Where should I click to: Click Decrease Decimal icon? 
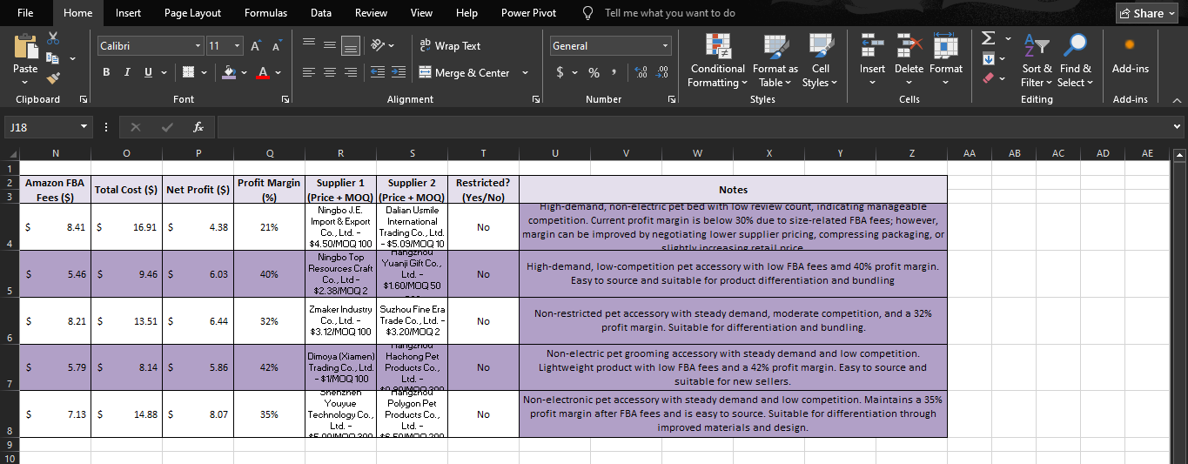pos(661,72)
